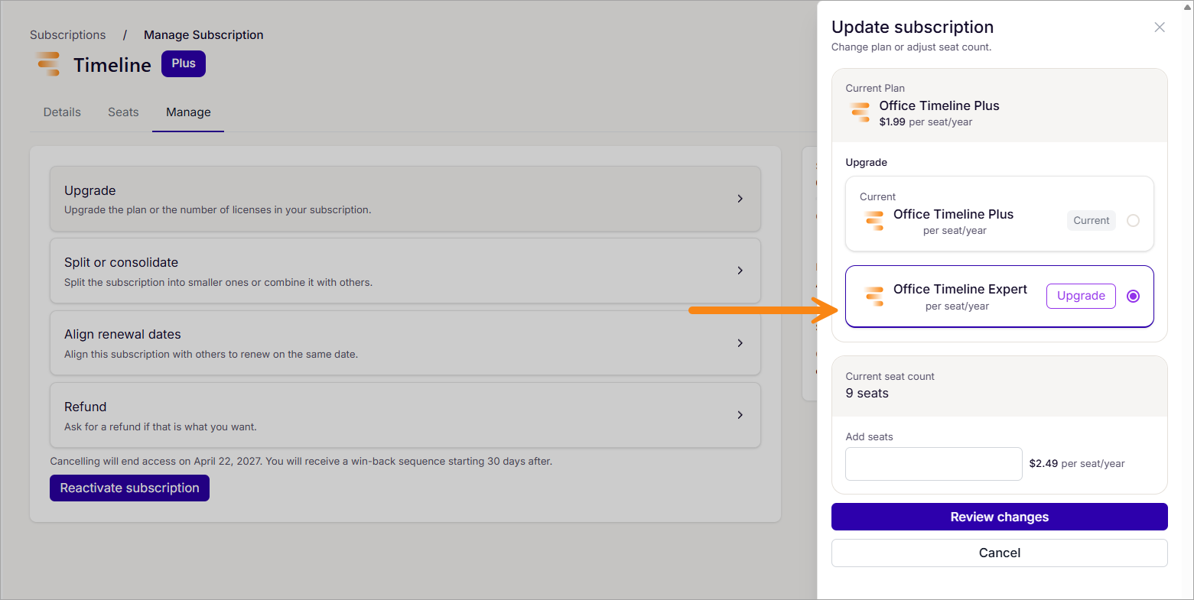Viewport: 1194px width, 600px height.
Task: Click the icon beside Office Timeline Plus upgrade option
Action: 874,222
